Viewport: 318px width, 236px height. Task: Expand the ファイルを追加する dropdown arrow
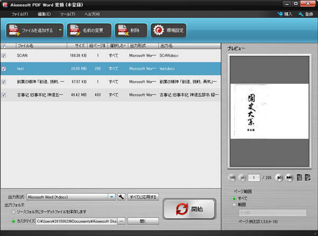60,30
